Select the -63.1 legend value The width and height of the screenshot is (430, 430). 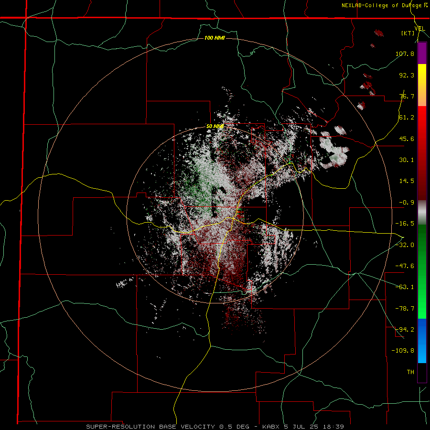[405, 287]
